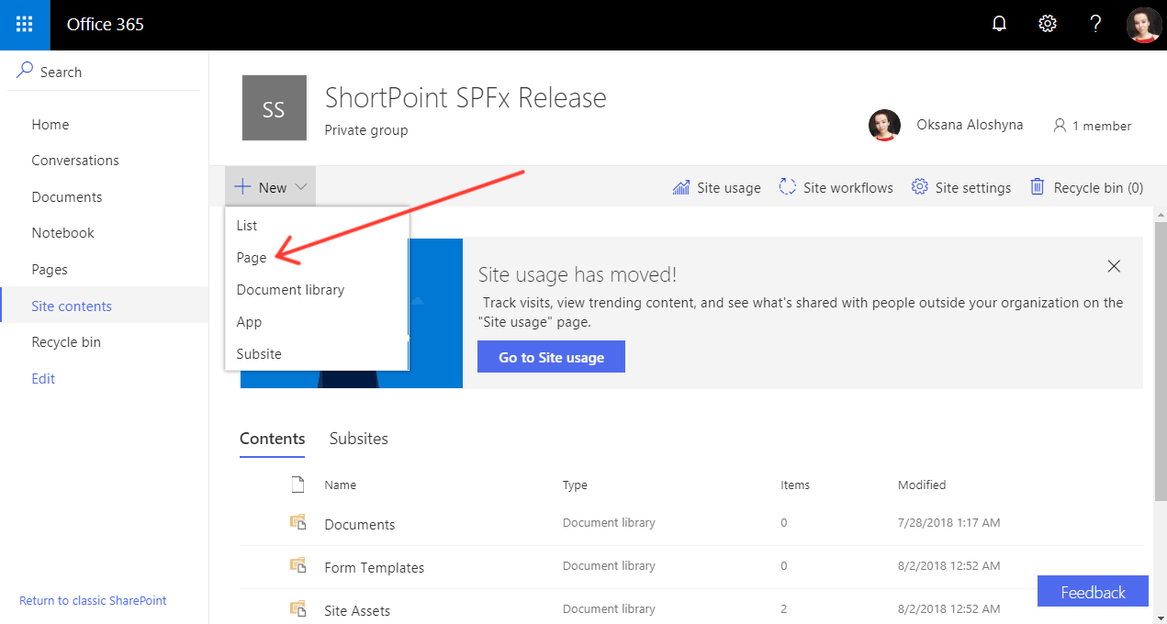Viewport: 1167px width, 624px height.
Task: Expand the New dropdown chevron
Action: (x=300, y=186)
